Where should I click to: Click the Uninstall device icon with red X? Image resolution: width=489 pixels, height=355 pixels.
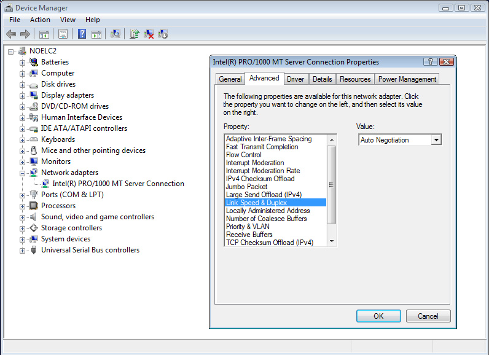point(149,34)
